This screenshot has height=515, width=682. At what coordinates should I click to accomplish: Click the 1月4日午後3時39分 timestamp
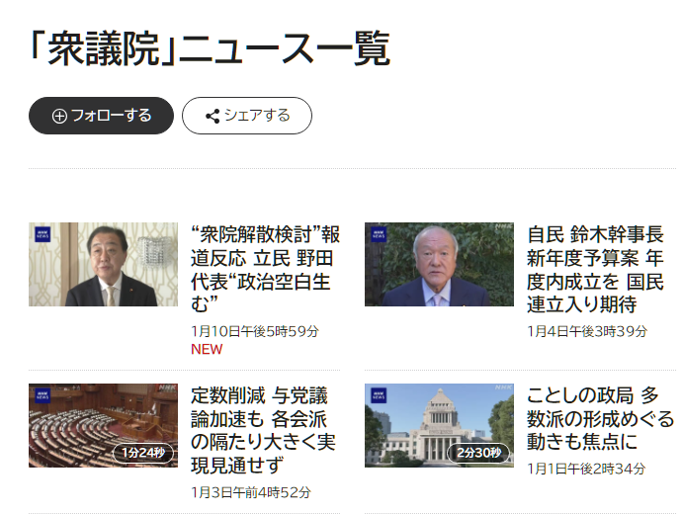click(587, 331)
